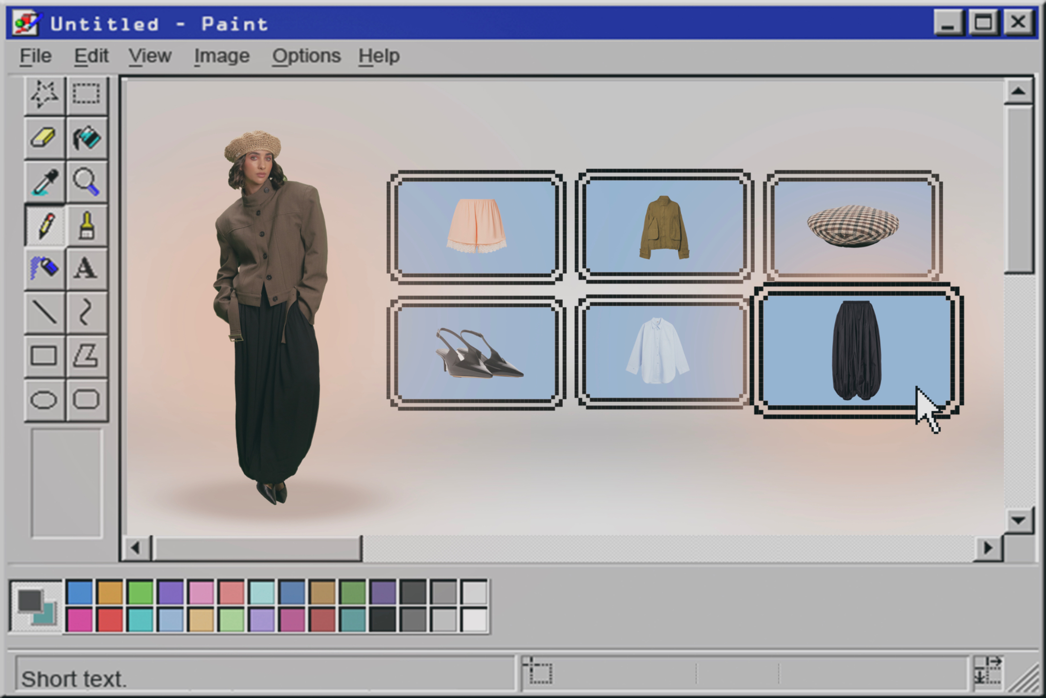Choose the Fill With Color bucket

click(86, 137)
